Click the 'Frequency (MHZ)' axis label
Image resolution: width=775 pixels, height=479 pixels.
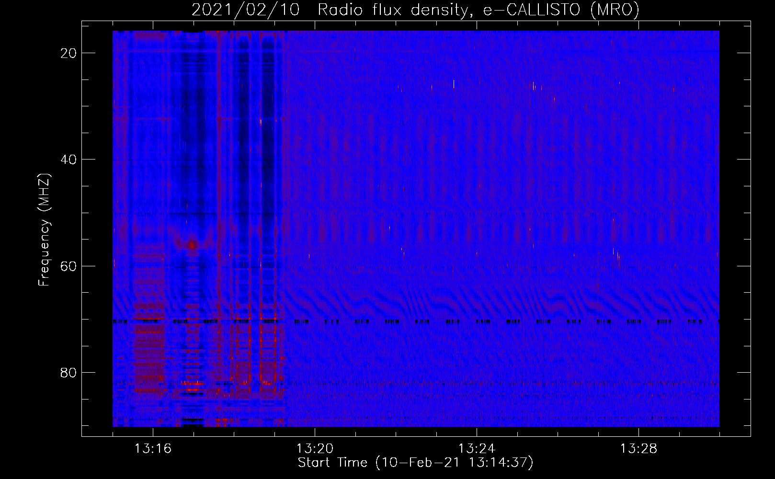[44, 229]
